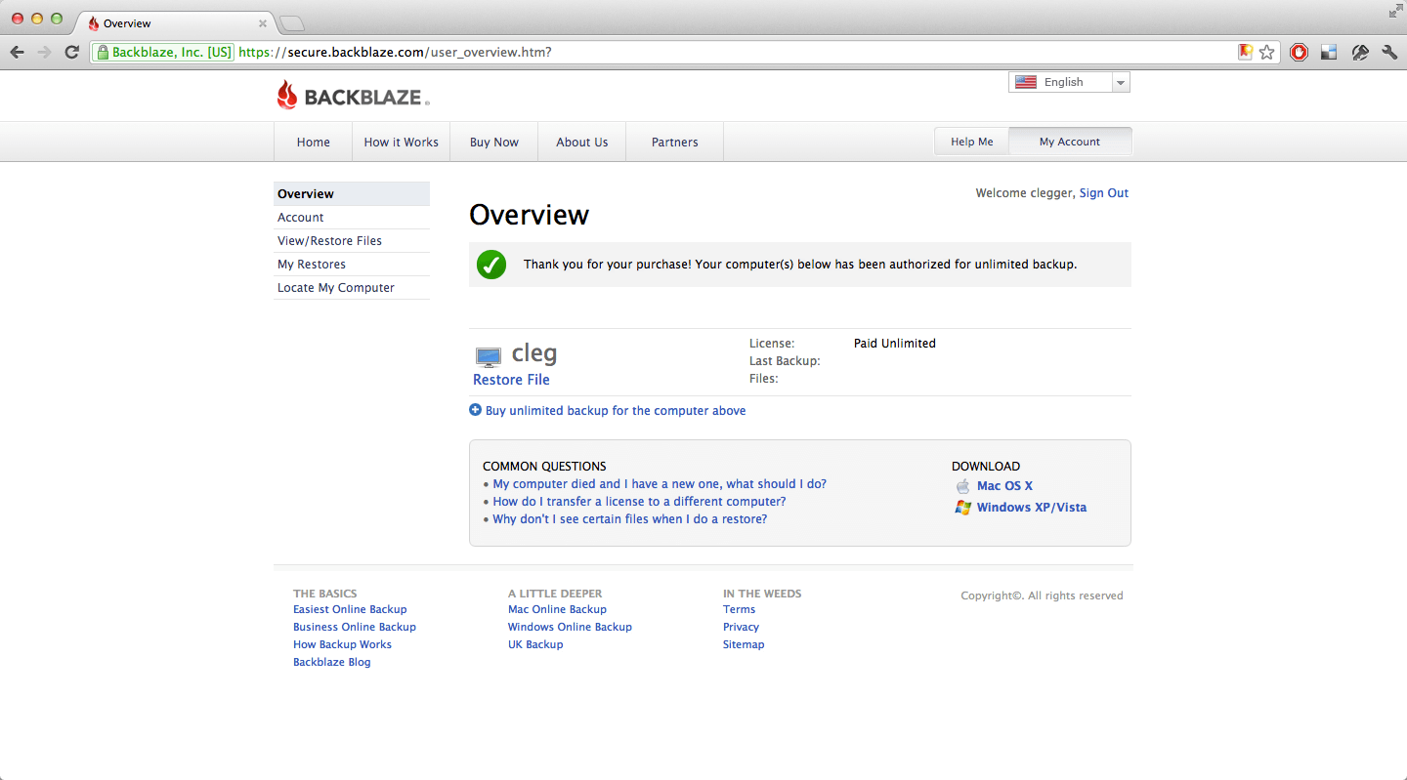Click the Help Me button
This screenshot has width=1407, height=780.
(971, 142)
